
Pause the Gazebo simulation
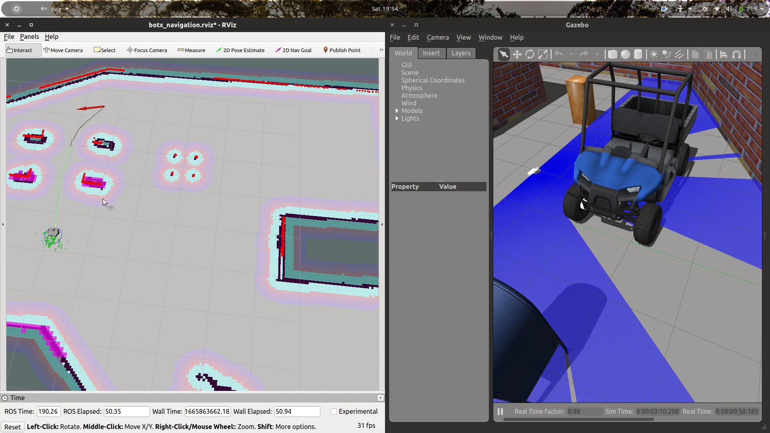click(x=500, y=411)
